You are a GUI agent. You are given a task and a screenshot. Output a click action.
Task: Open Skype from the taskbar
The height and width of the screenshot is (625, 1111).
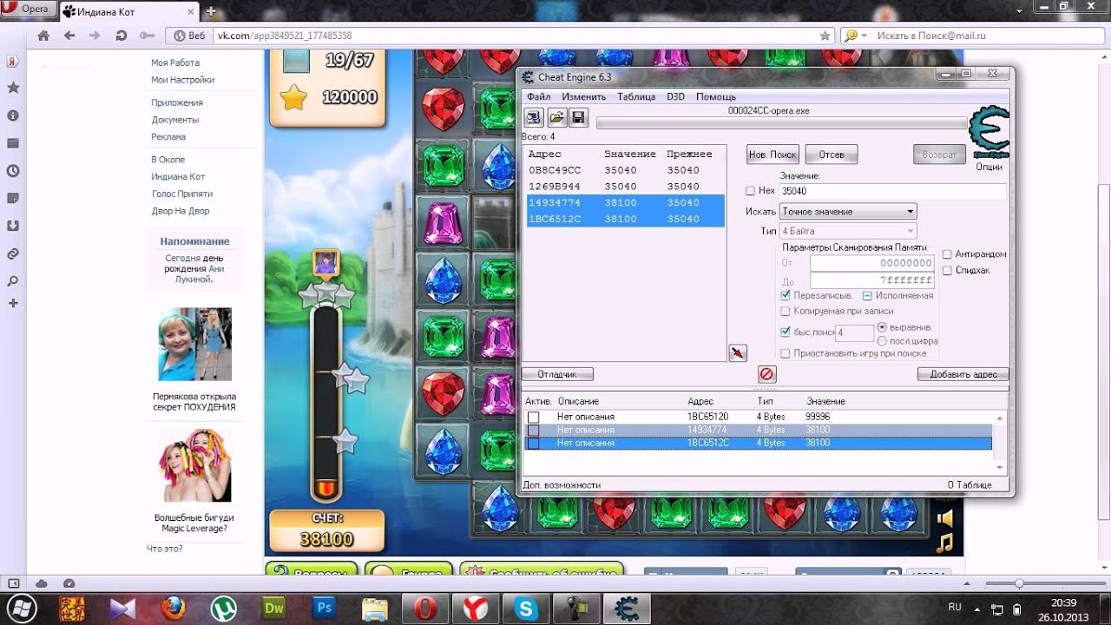[x=526, y=608]
